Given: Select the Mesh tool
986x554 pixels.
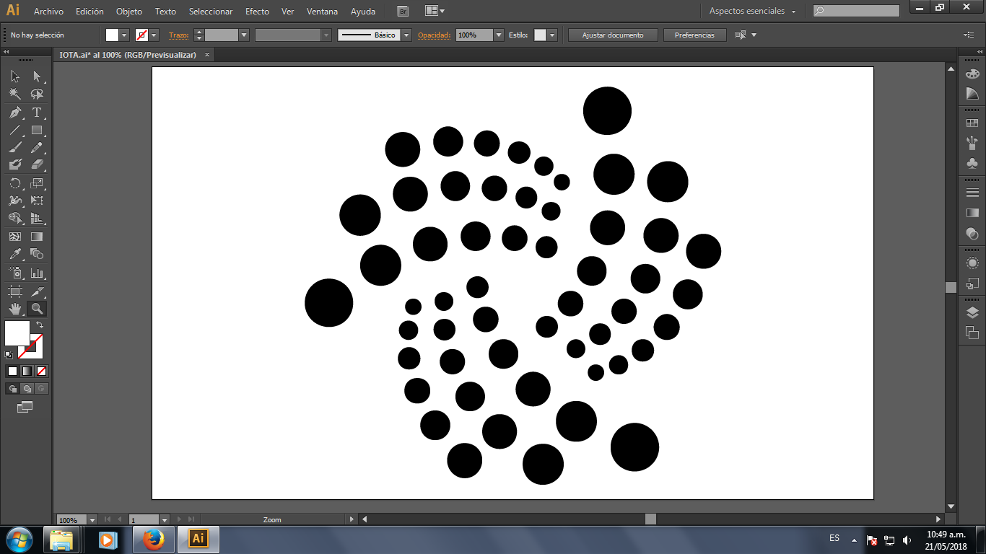Looking at the screenshot, I should [x=15, y=237].
